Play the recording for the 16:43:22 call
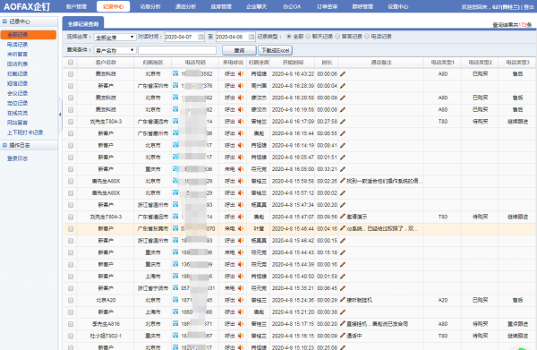Screen dimensions: 537x350 241,73
